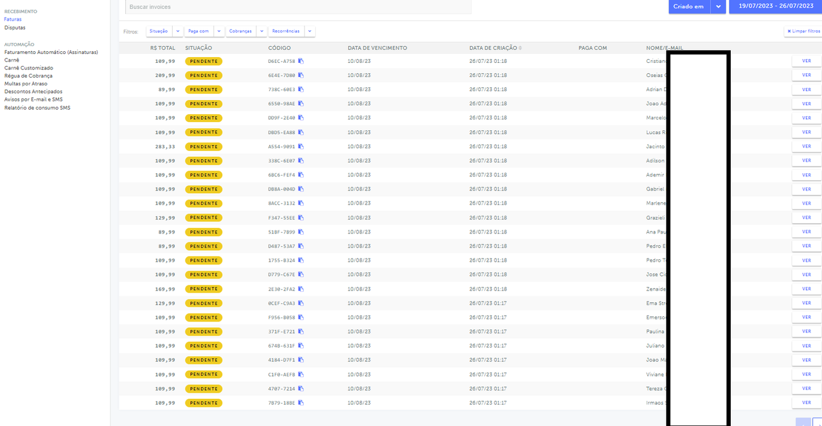Click VER for invoice 2E30-2FA2
This screenshot has height=426, width=822.
807,289
